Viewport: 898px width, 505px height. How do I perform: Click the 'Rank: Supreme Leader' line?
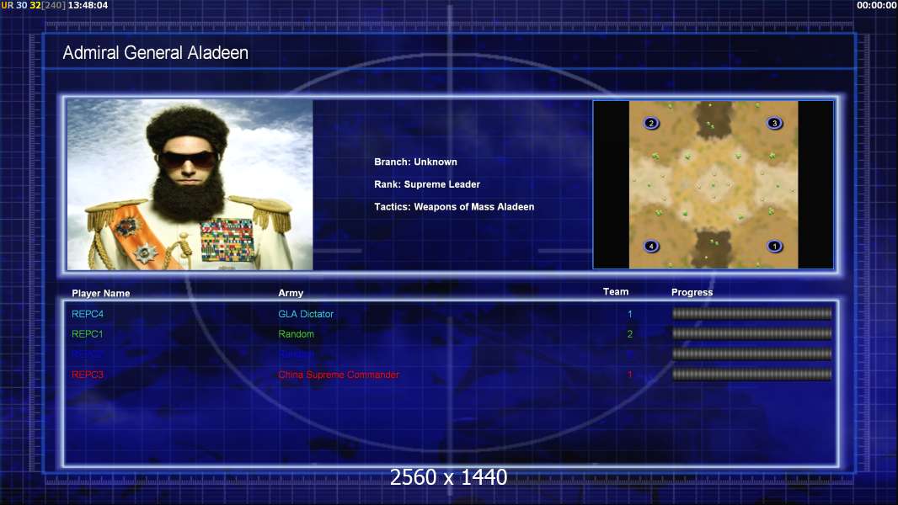pos(426,184)
